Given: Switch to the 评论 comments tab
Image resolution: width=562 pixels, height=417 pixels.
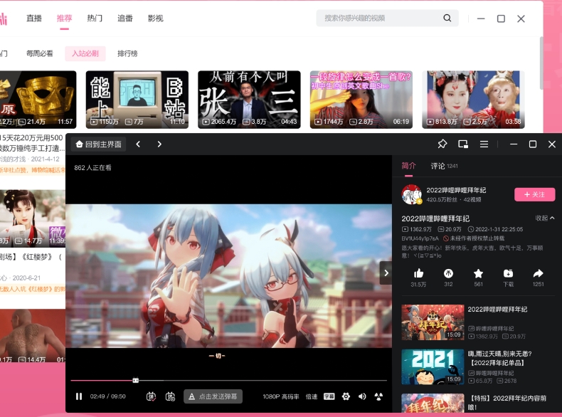Looking at the screenshot, I should tap(444, 166).
